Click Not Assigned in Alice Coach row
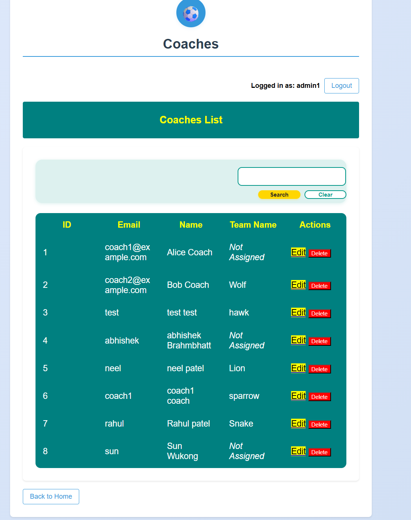411x520 pixels. click(x=247, y=252)
